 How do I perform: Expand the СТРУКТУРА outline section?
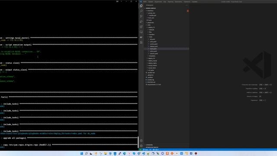[149, 145]
